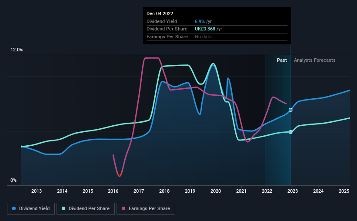Click the 'Dividend Per Share' tooltip row label
Viewport: 357px width, 221px height.
(167, 29)
